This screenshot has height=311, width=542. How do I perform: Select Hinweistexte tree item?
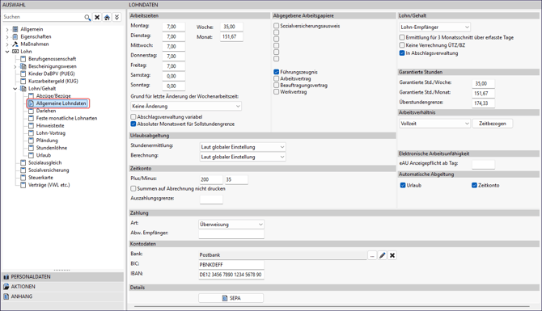tap(50, 126)
